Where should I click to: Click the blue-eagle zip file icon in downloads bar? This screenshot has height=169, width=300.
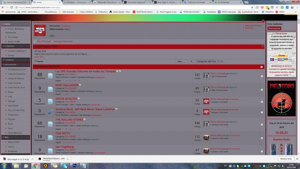click(4, 159)
